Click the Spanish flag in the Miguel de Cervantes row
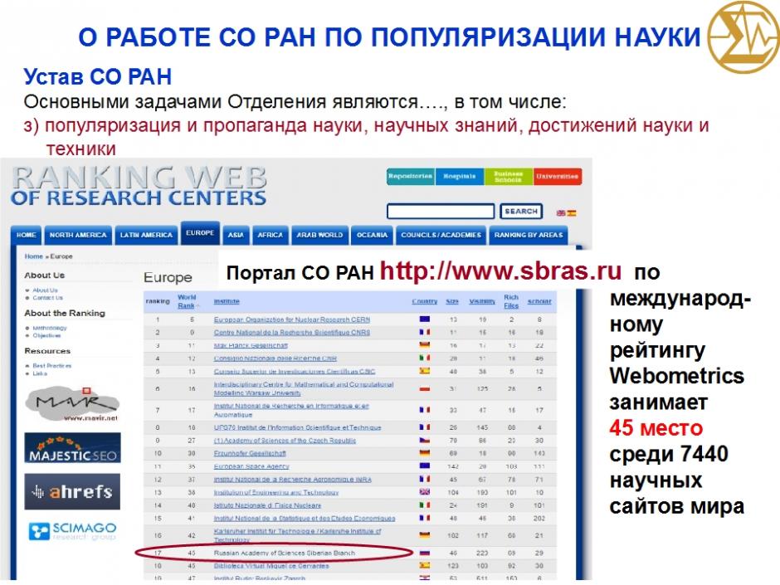Screen dimensions: 780x585 tap(424, 566)
